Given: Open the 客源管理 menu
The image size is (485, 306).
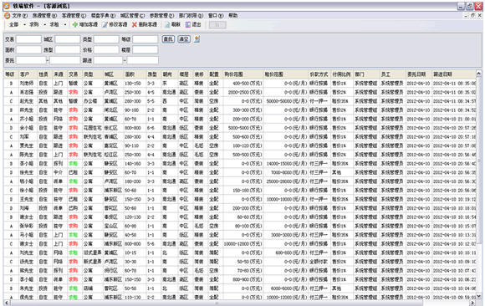Looking at the screenshot, I should (74, 16).
